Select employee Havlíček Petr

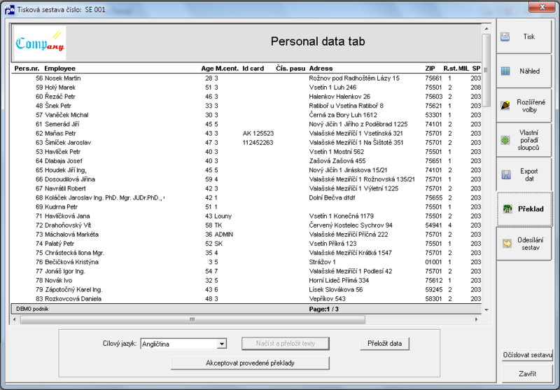(62, 152)
